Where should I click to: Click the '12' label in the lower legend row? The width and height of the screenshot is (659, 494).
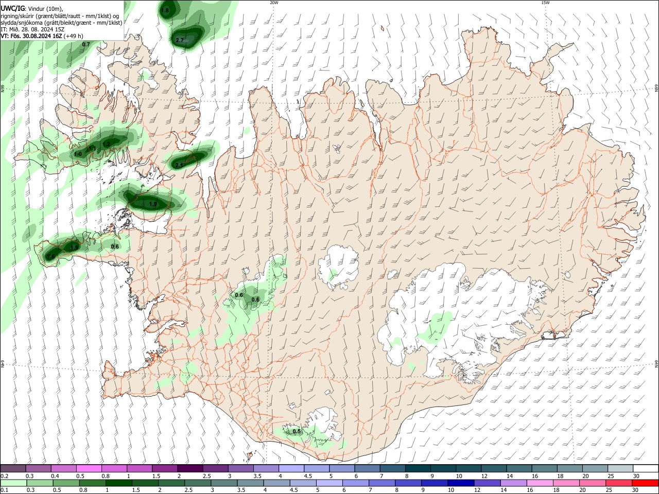(477, 490)
